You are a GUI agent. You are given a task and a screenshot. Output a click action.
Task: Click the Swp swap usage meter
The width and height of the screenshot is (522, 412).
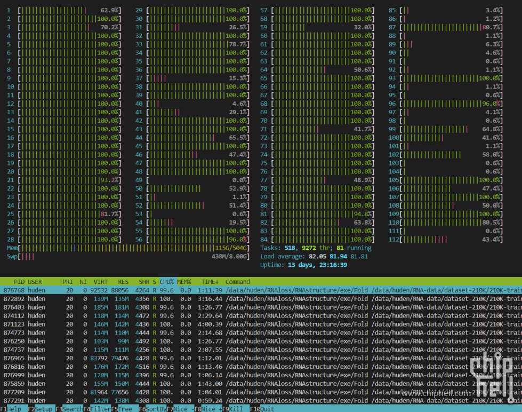[x=128, y=257]
